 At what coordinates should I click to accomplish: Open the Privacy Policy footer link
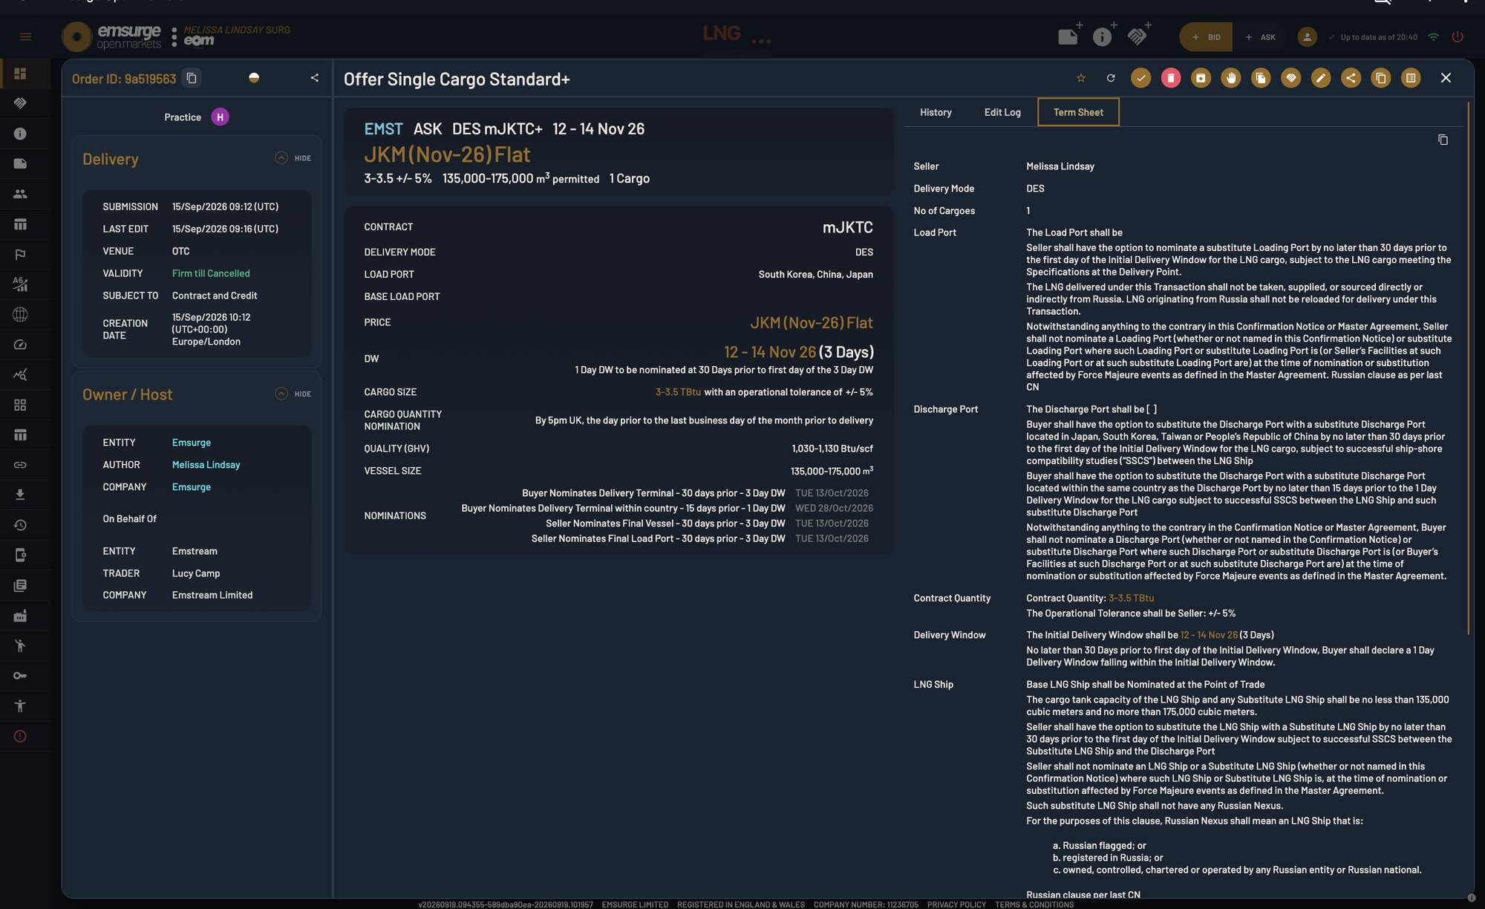956,905
